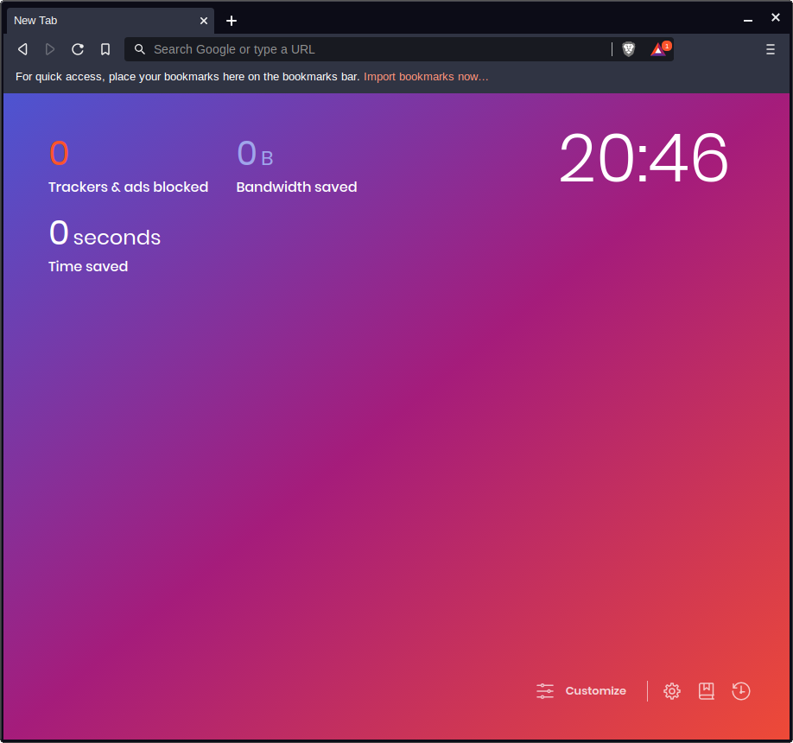The width and height of the screenshot is (793, 743).
Task: Click the magnifier icon in address bar
Action: [x=140, y=49]
